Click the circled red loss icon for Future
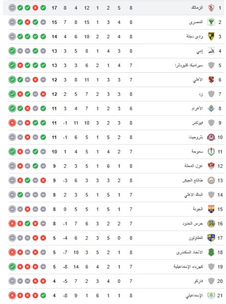Screen dimensions: 226x304 coord(12,123)
